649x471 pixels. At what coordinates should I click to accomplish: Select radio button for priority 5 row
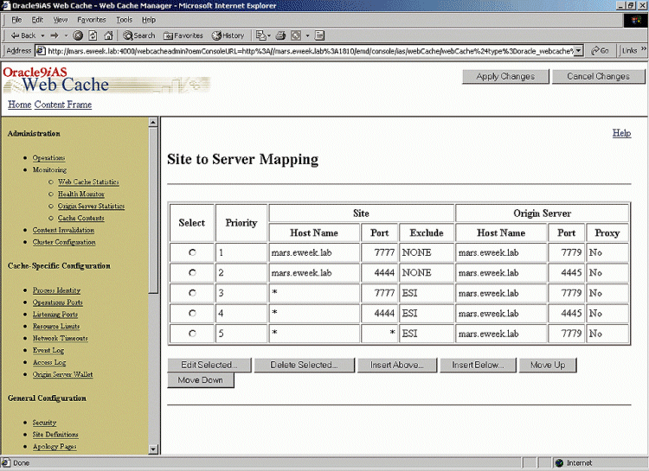(192, 334)
